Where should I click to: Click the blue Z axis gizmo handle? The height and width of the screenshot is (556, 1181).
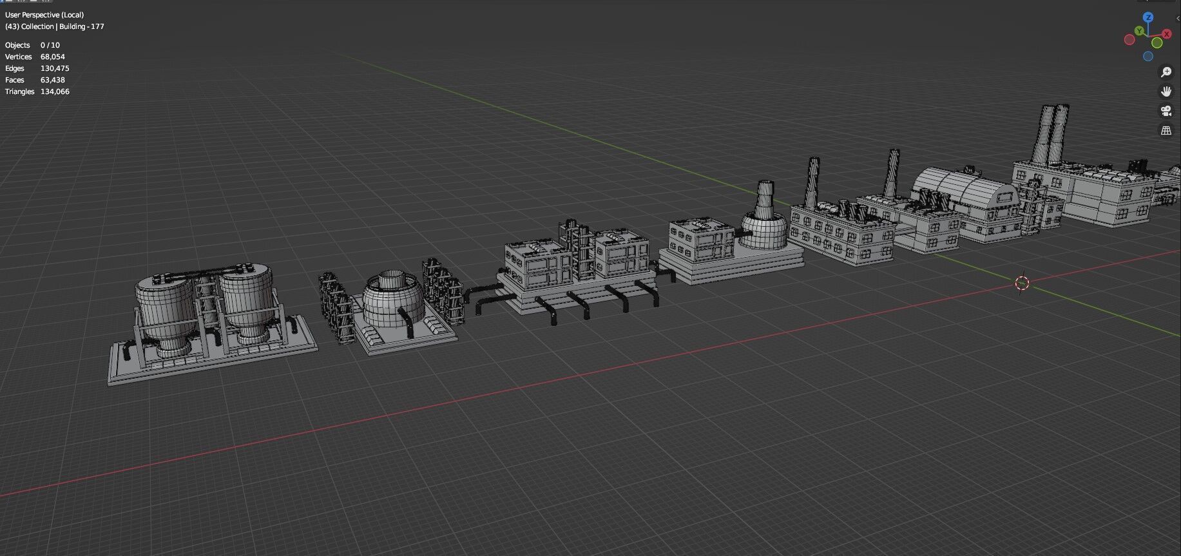point(1148,17)
